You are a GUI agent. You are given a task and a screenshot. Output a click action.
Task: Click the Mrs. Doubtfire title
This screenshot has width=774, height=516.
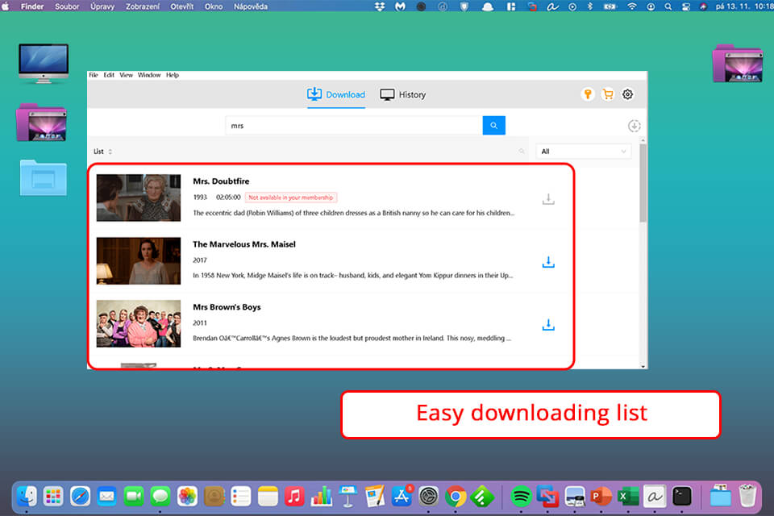click(x=221, y=181)
